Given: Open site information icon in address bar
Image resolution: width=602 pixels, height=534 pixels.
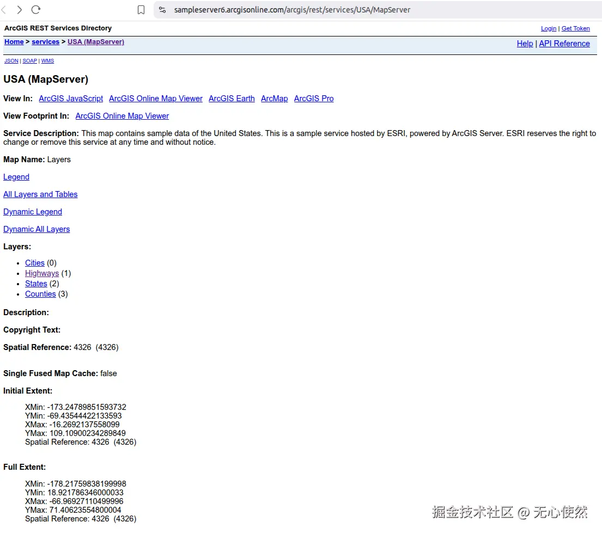Looking at the screenshot, I should tap(162, 10).
